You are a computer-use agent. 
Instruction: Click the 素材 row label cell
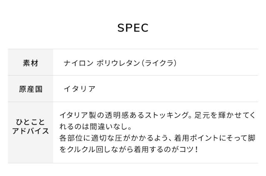30,63
